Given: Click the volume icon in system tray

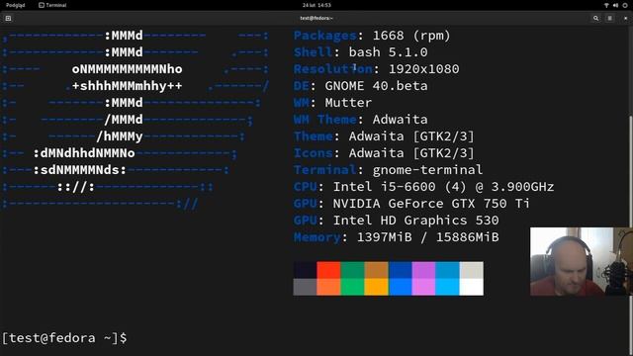Looking at the screenshot, I should pyautogui.click(x=615, y=5).
